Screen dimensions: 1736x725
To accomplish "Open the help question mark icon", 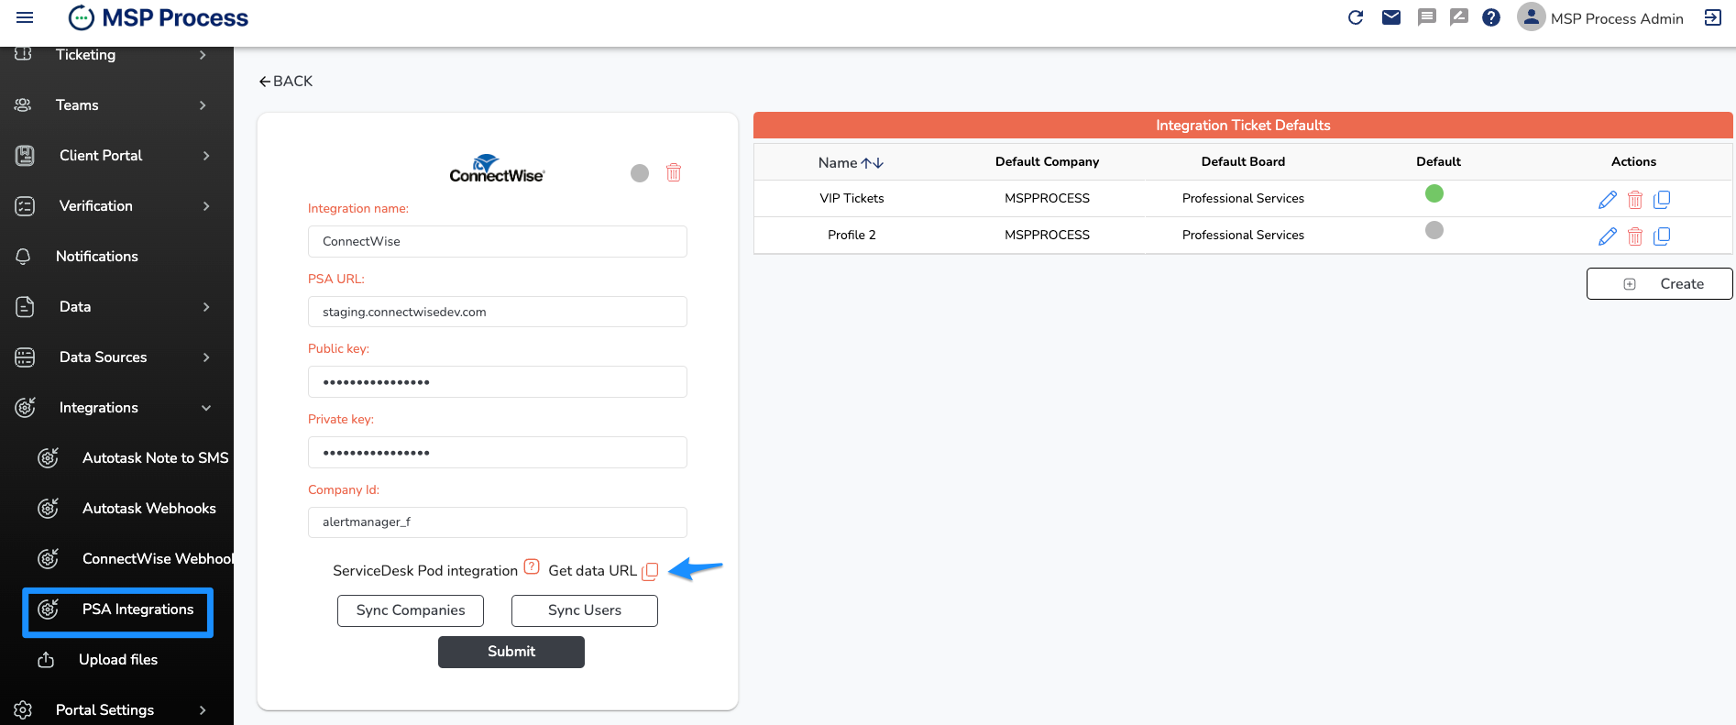I will 1491,17.
